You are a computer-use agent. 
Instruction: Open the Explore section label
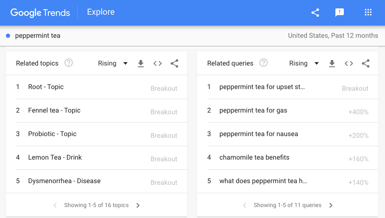100,12
